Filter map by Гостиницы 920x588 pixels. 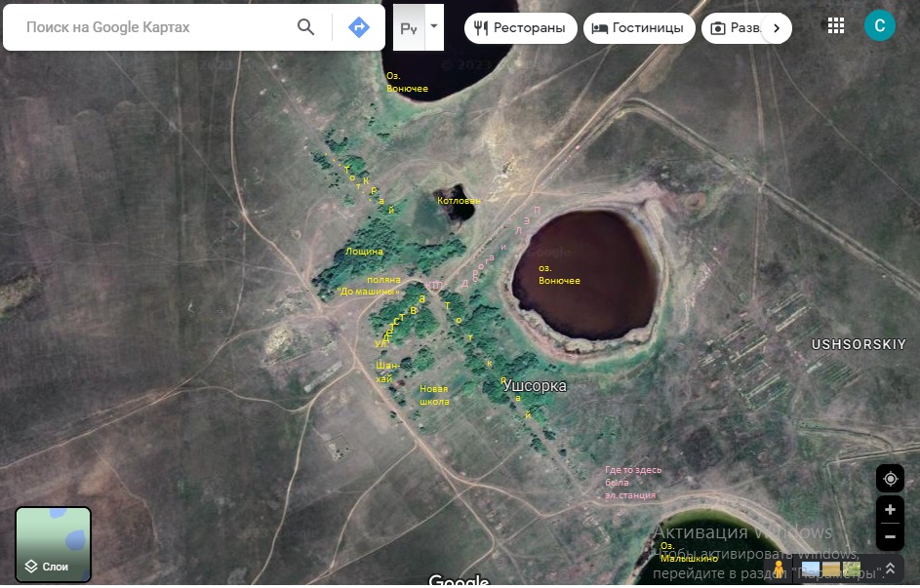[639, 28]
